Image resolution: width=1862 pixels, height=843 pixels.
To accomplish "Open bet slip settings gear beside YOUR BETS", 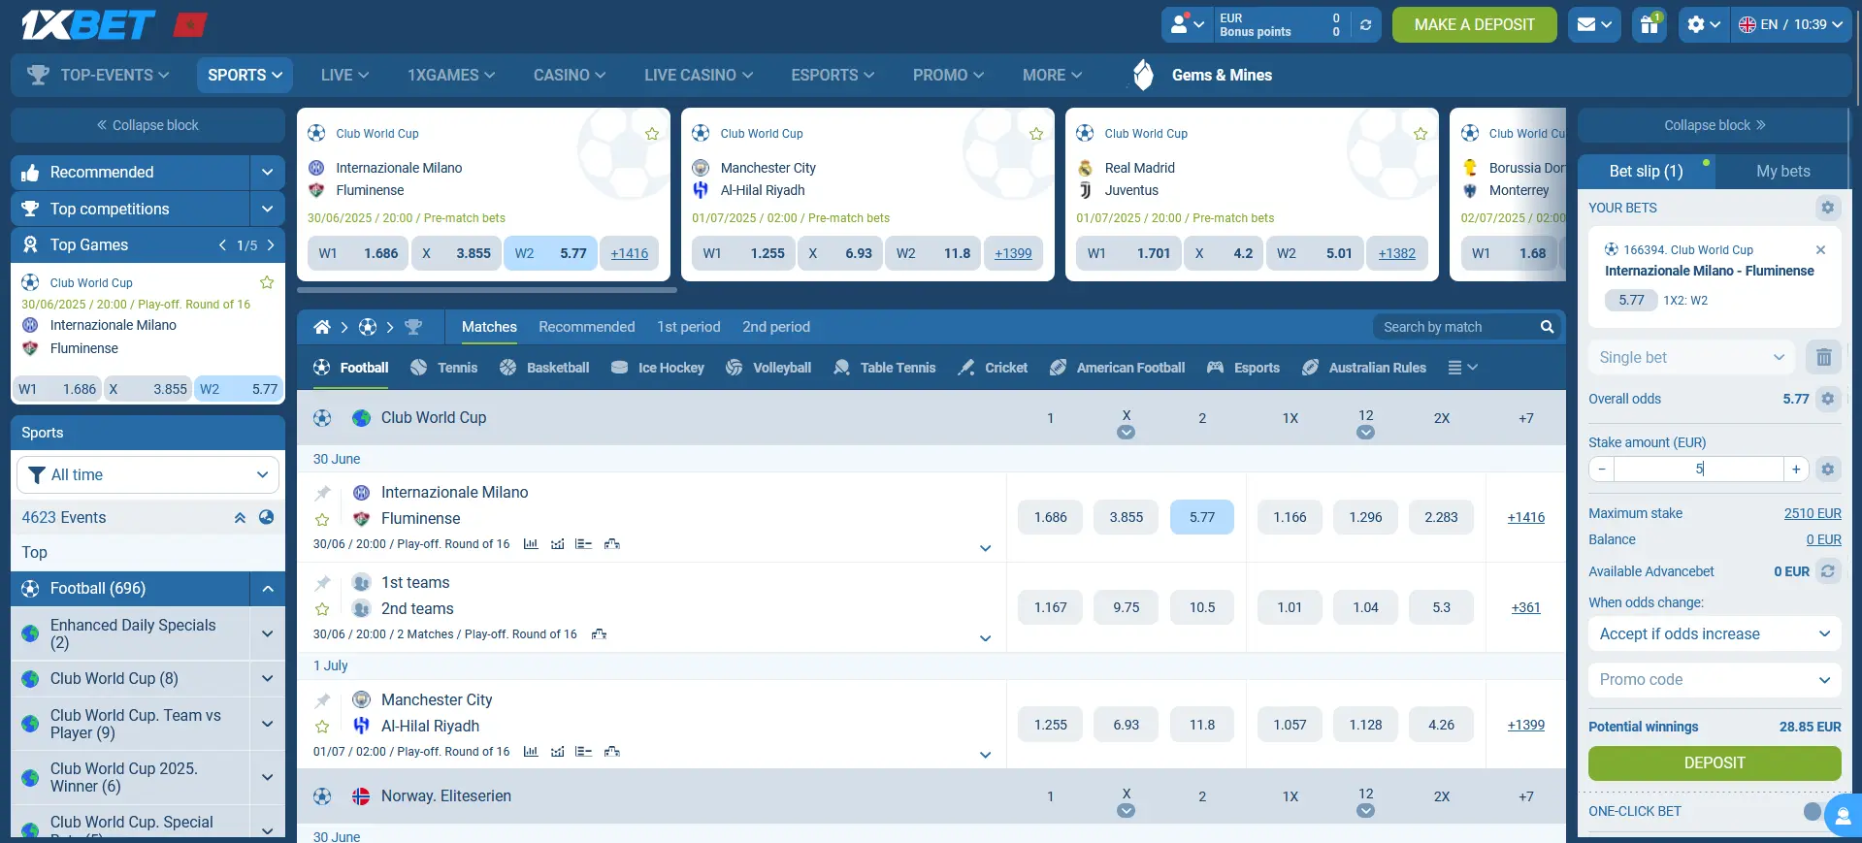I will coord(1827,208).
